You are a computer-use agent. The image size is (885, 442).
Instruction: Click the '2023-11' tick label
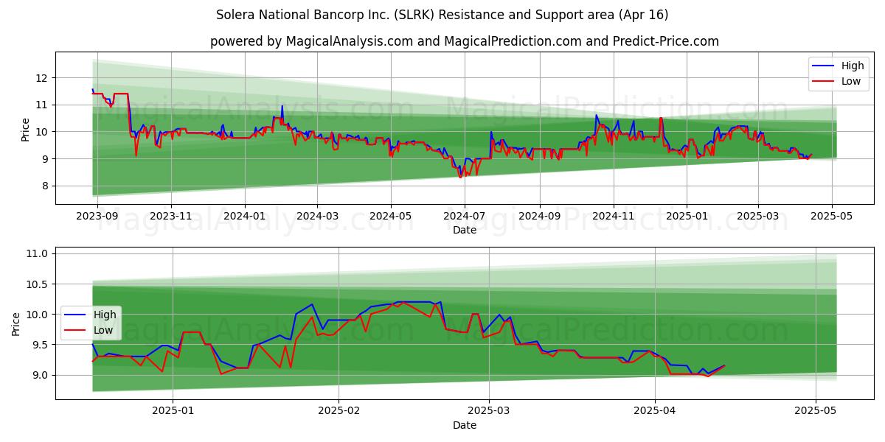pos(171,217)
